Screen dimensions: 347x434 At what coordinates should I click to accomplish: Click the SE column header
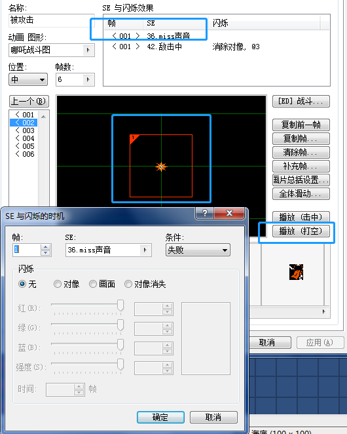(176, 23)
